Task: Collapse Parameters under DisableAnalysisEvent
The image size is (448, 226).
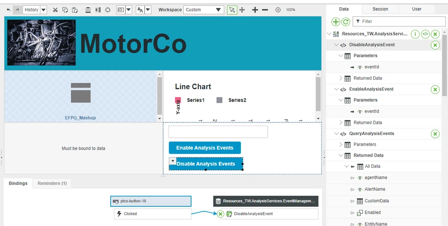Action: pos(340,56)
